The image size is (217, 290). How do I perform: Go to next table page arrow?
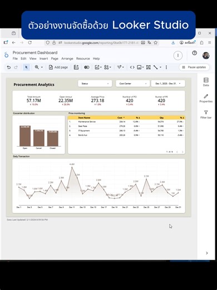[x=183, y=152]
